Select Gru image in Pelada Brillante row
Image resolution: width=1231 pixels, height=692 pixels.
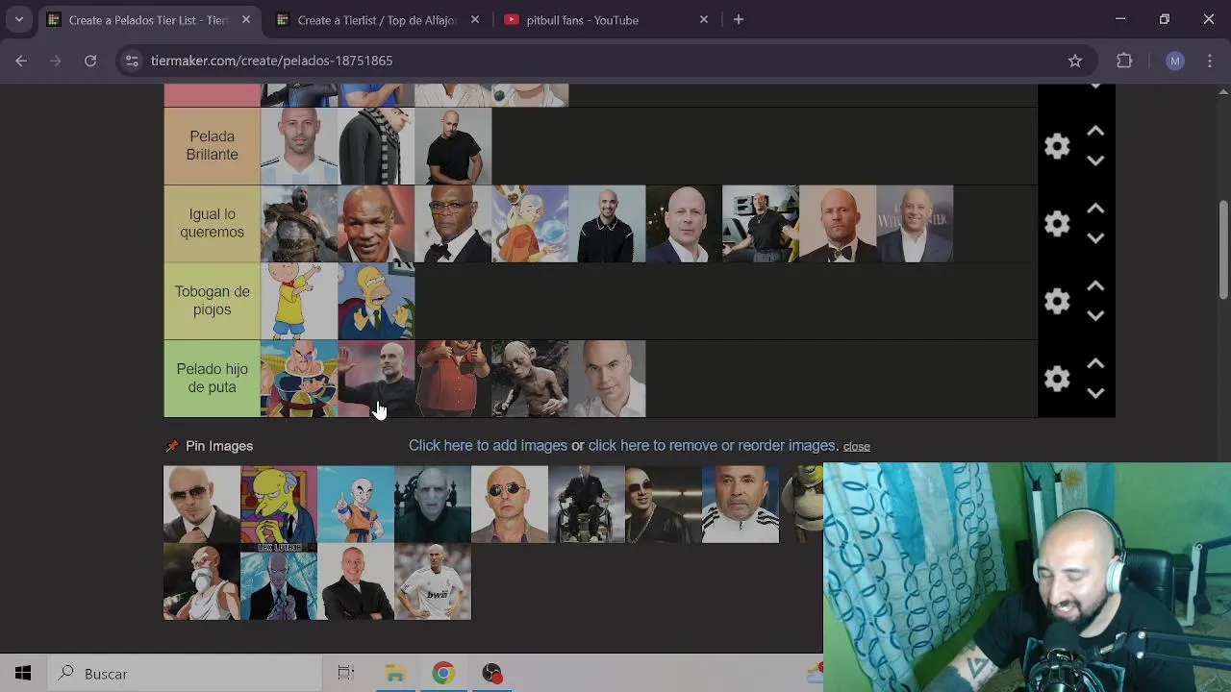[x=376, y=146]
